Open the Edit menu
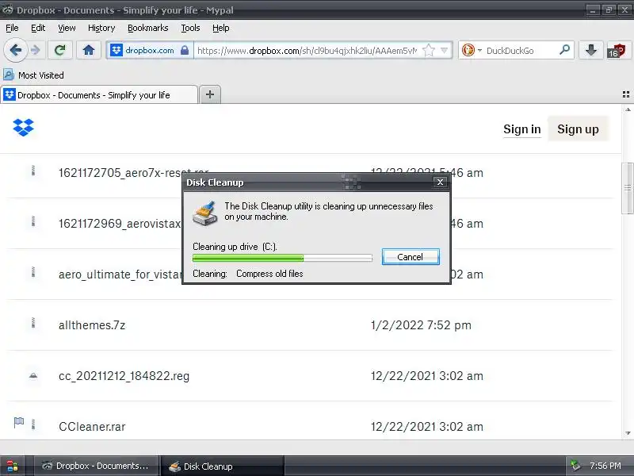 pyautogui.click(x=38, y=28)
